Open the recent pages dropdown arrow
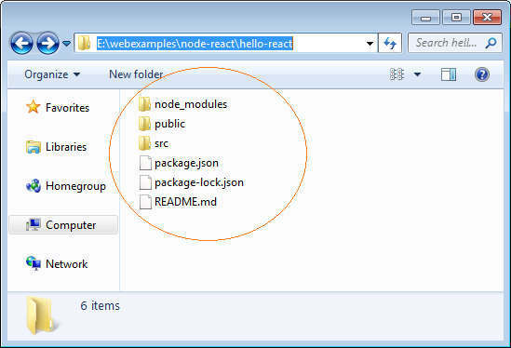This screenshot has height=348, width=511. (66, 44)
